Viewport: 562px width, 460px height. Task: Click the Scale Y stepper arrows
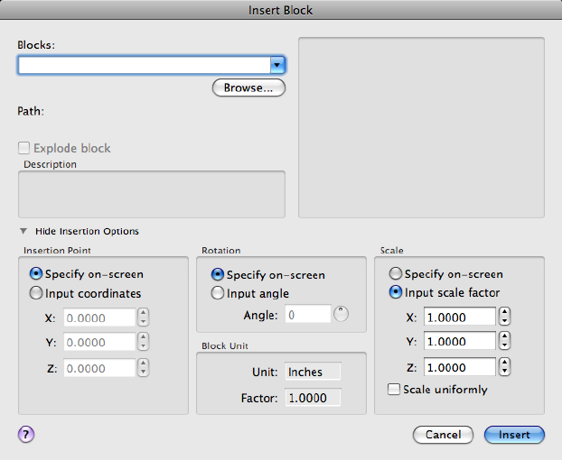click(505, 342)
